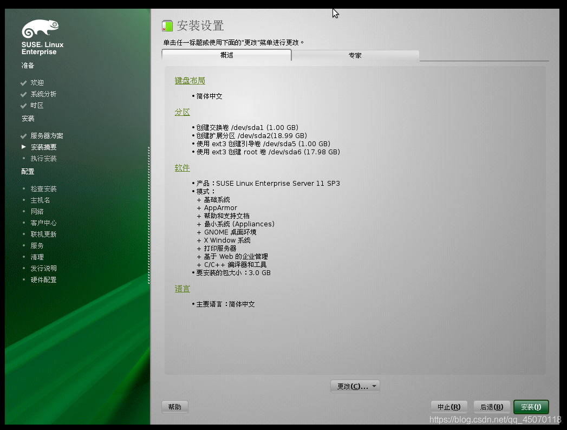Click the checkmark icon beside 时区
This screenshot has width=567, height=430.
[x=23, y=106]
